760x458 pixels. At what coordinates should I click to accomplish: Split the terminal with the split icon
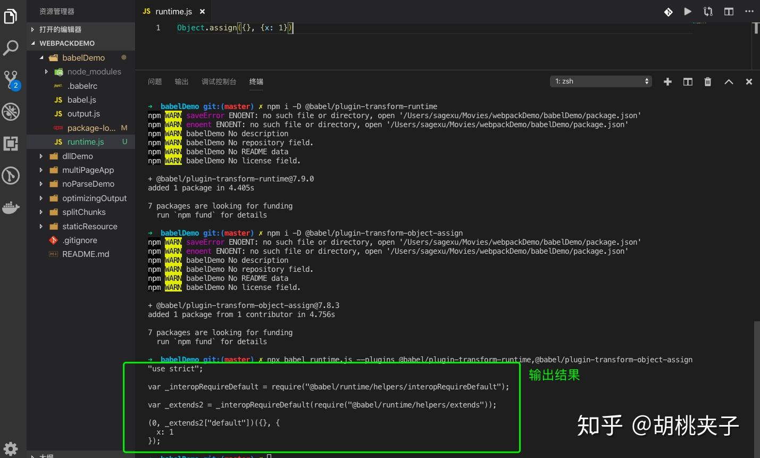(x=688, y=81)
